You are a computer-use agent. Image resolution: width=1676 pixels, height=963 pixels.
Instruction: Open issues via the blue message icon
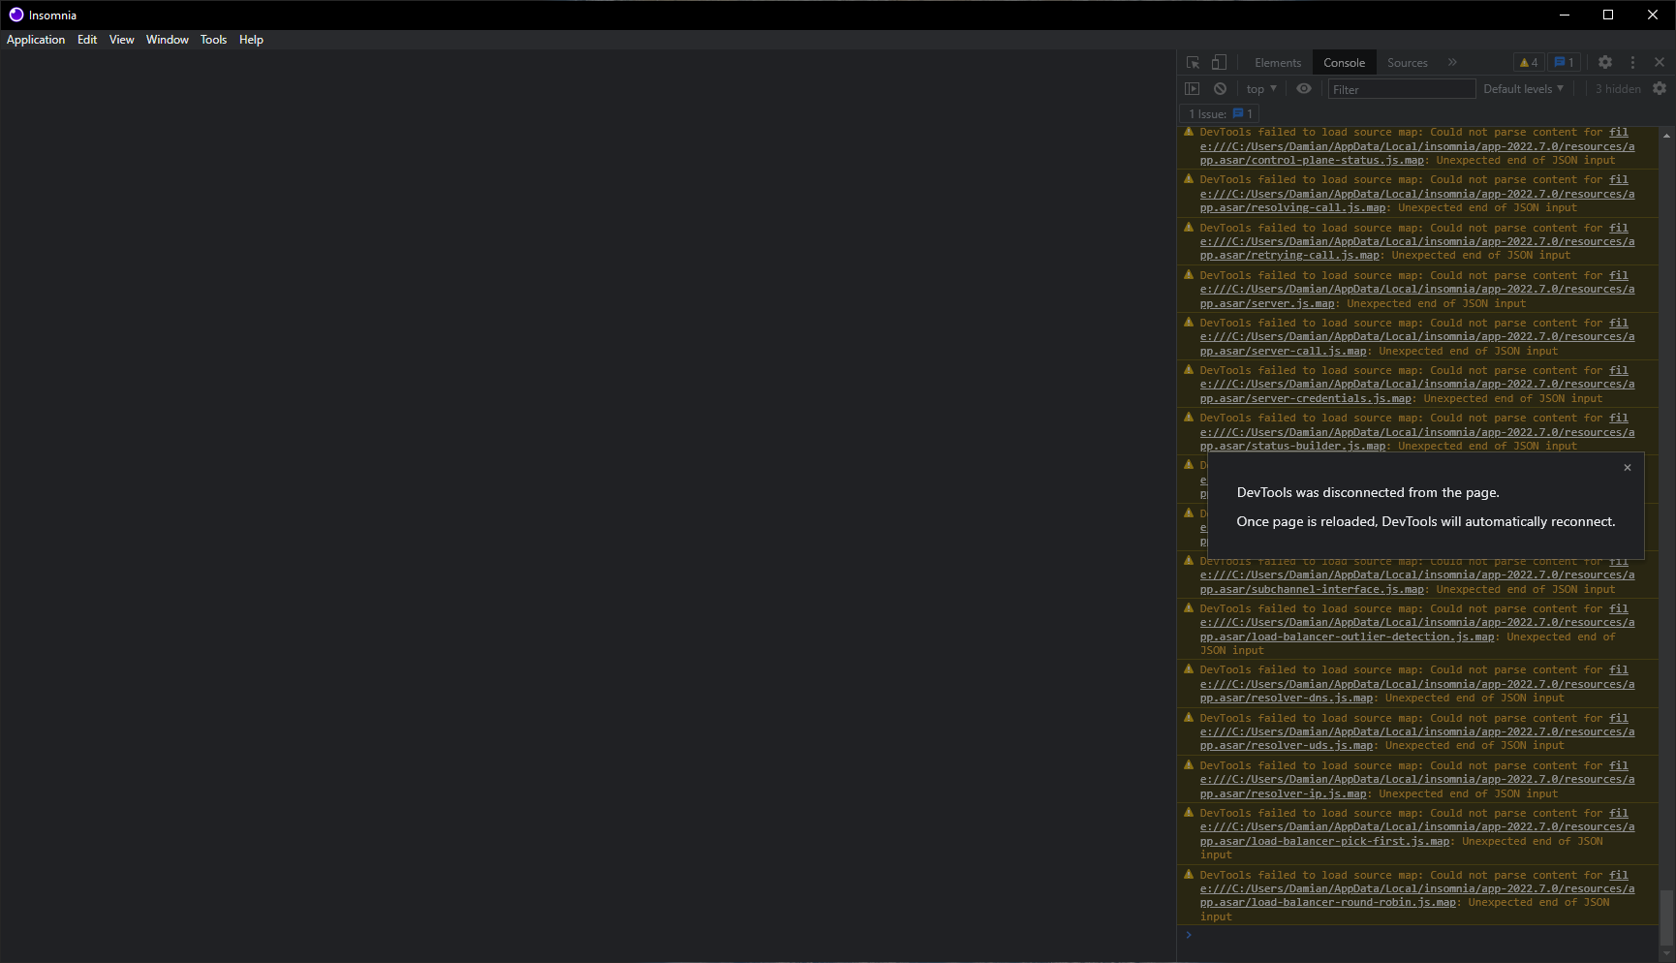pyautogui.click(x=1563, y=61)
